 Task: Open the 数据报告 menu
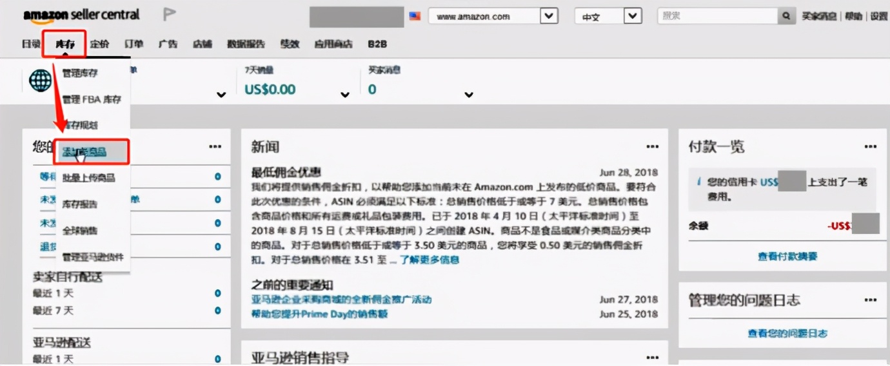coord(246,44)
